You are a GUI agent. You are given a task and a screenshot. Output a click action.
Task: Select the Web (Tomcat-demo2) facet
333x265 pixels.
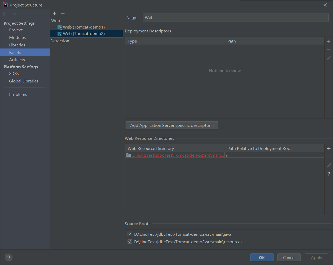(x=84, y=34)
